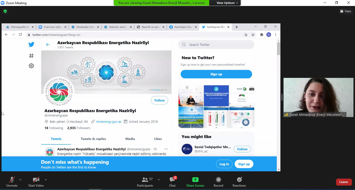355x190 pixels.
Task: Start recording with the Record button
Action: [218, 182]
